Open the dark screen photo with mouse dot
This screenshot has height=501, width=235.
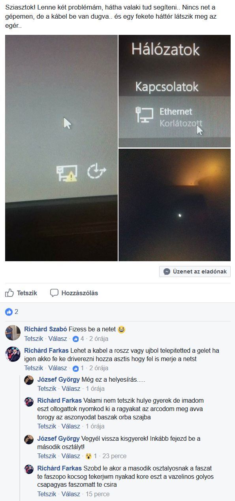[x=175, y=205]
